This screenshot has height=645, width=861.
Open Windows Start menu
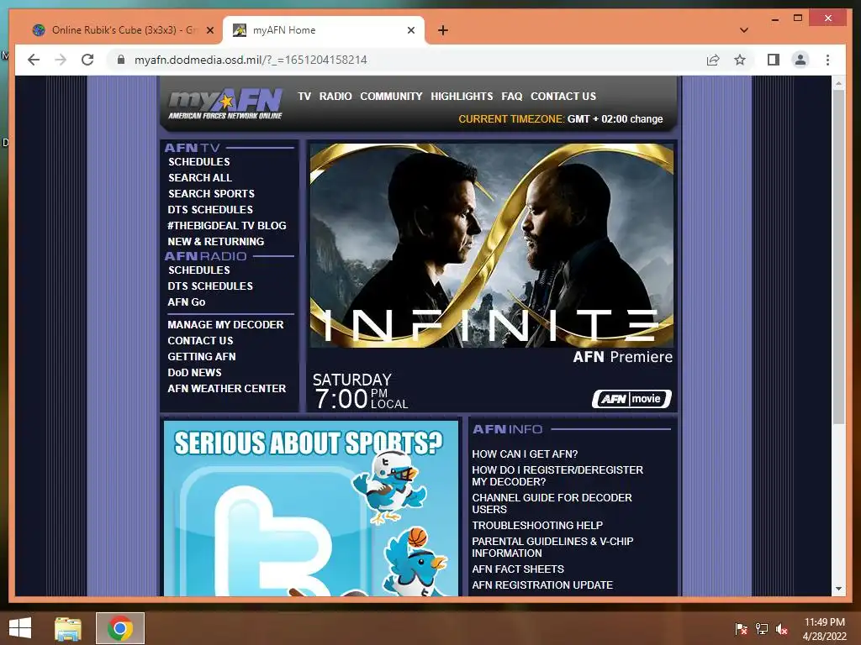[x=20, y=628]
